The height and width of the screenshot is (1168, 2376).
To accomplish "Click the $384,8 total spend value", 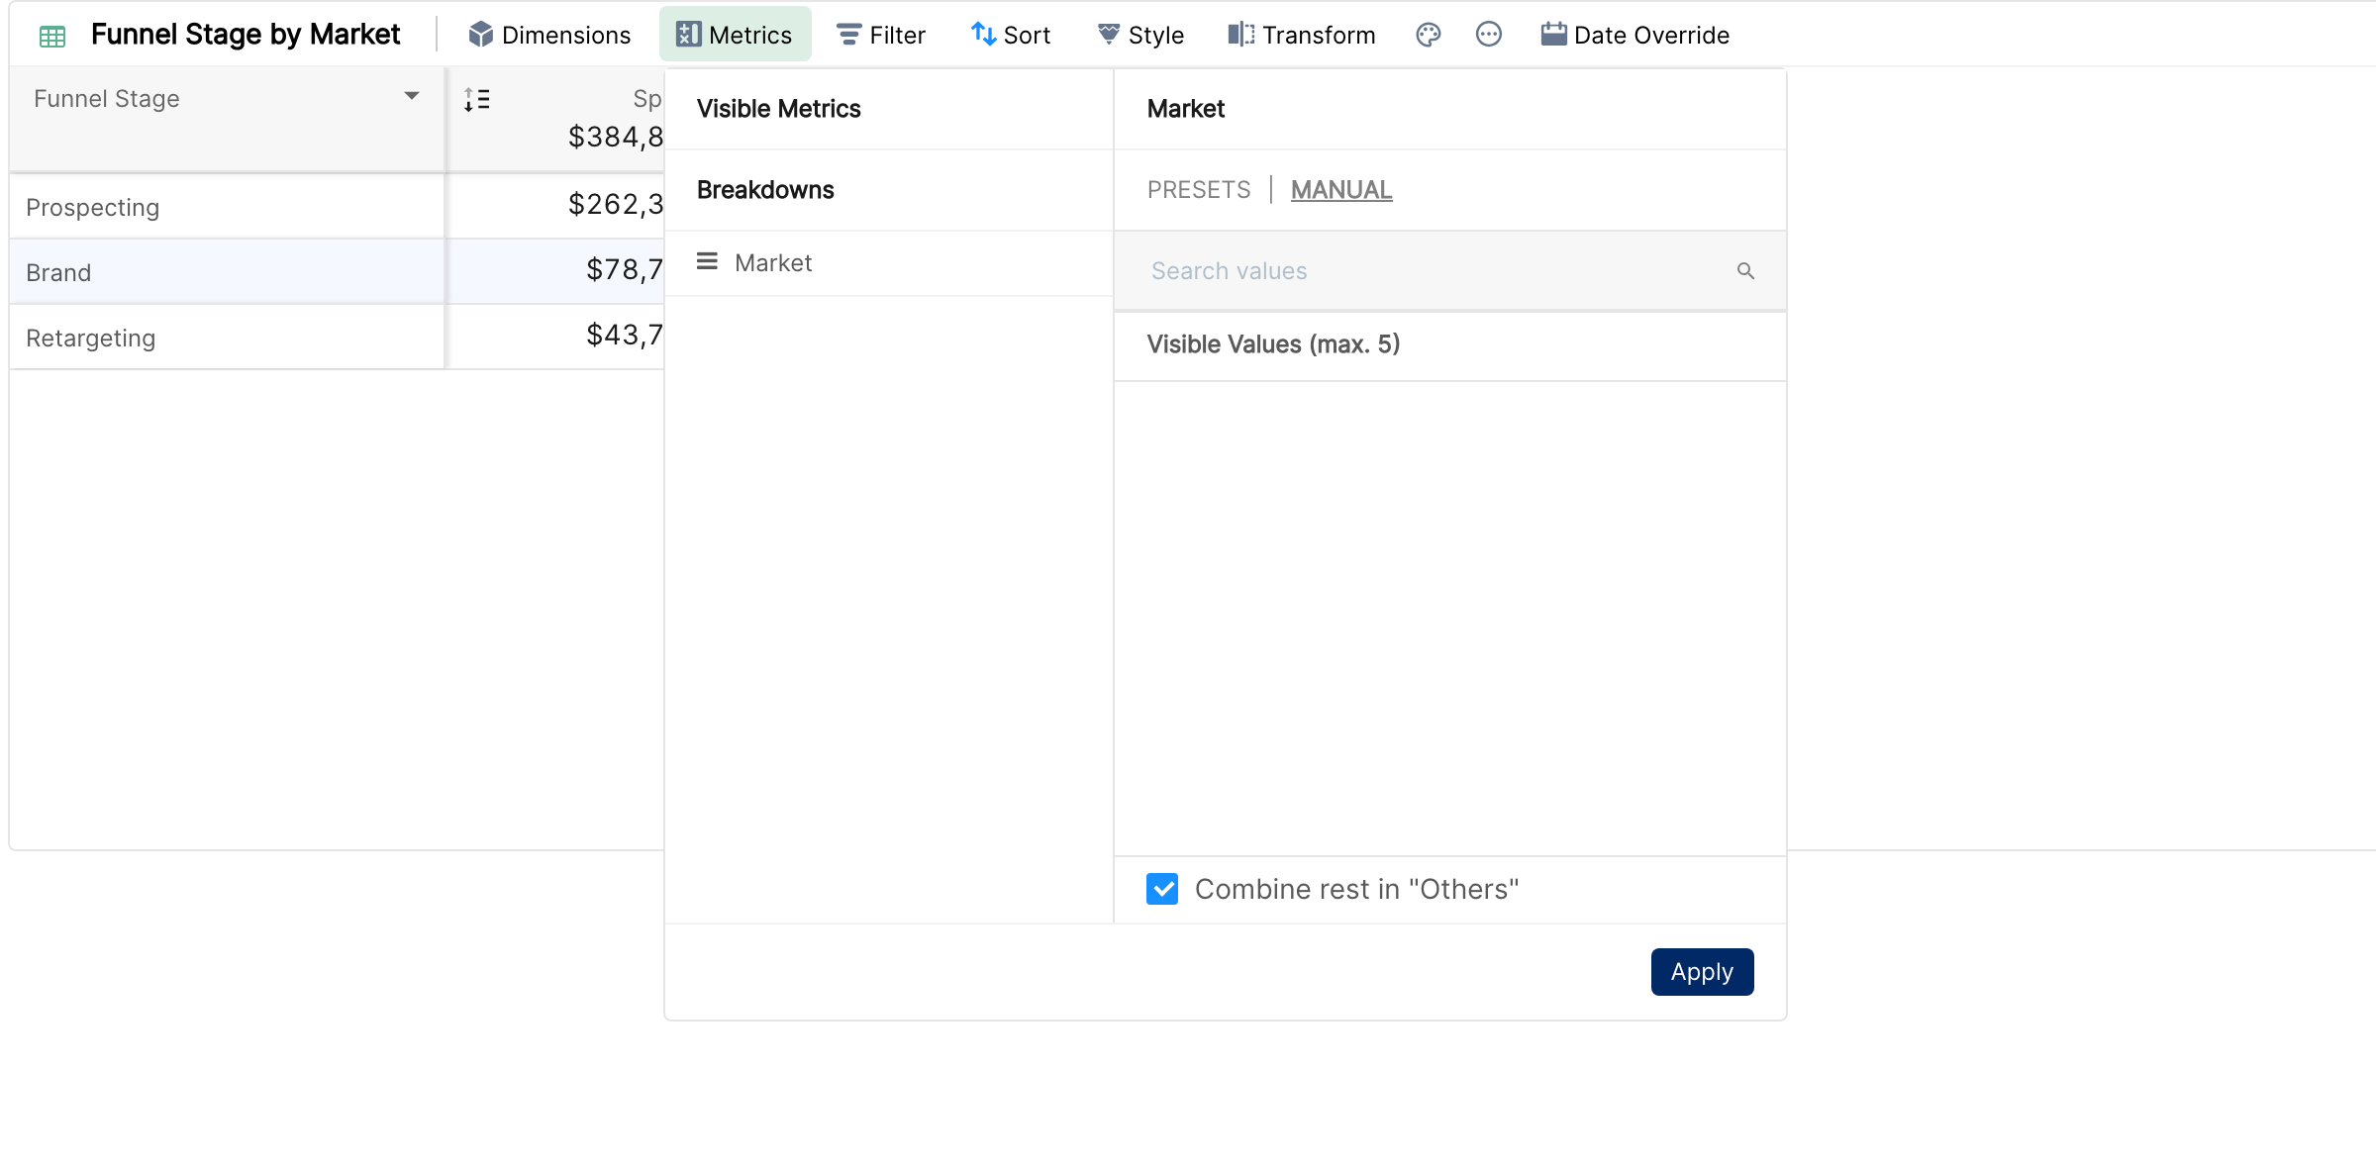I will point(615,137).
